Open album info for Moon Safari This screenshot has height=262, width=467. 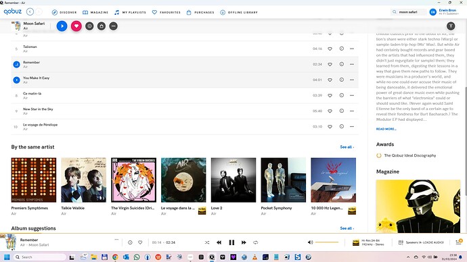pyautogui.click(x=89, y=26)
